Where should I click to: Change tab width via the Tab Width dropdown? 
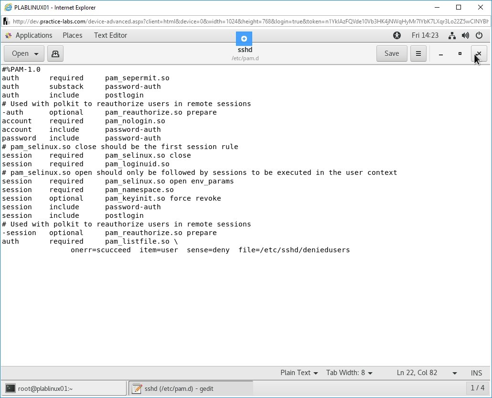[x=350, y=373]
